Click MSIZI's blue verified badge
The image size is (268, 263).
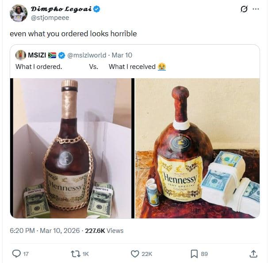point(62,55)
